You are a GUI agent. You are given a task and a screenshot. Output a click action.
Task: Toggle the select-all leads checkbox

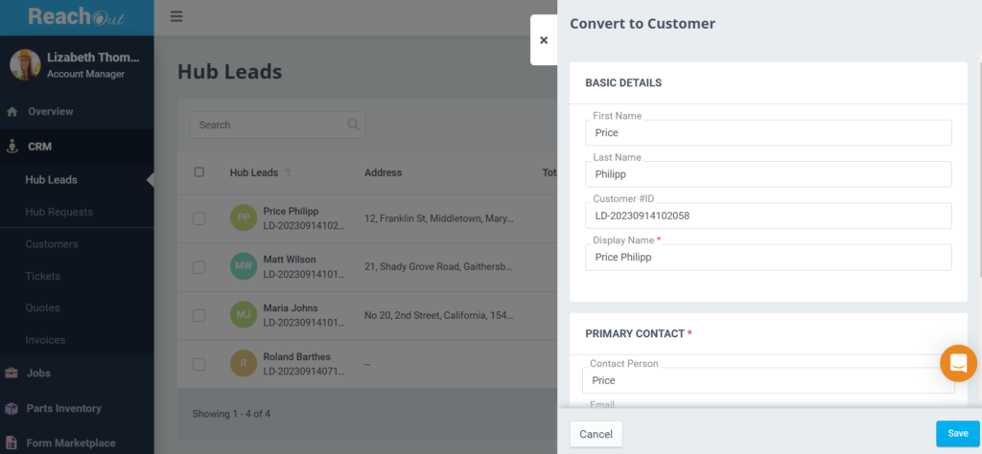coord(199,172)
